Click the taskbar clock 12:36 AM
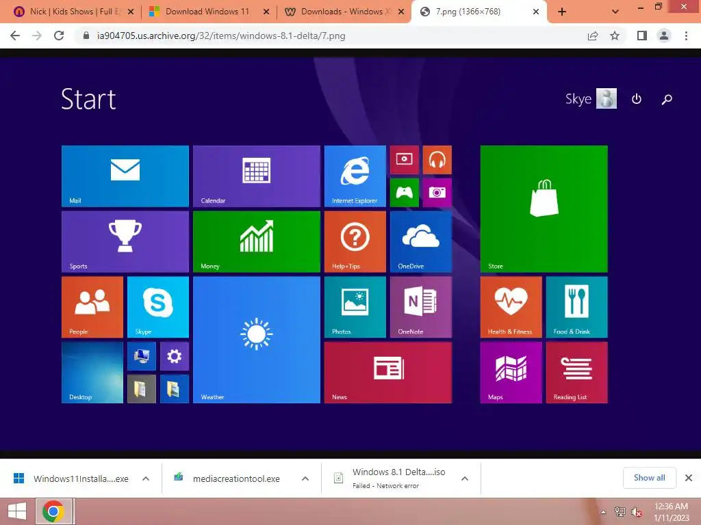The width and height of the screenshot is (701, 525). tap(671, 507)
